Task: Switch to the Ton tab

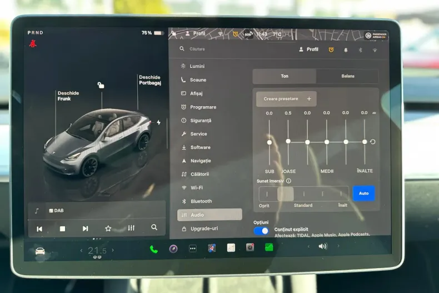Action: [285, 76]
